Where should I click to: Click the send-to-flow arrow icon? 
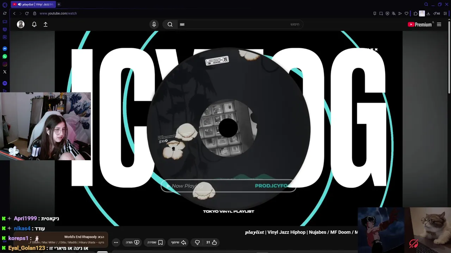[x=400, y=13]
